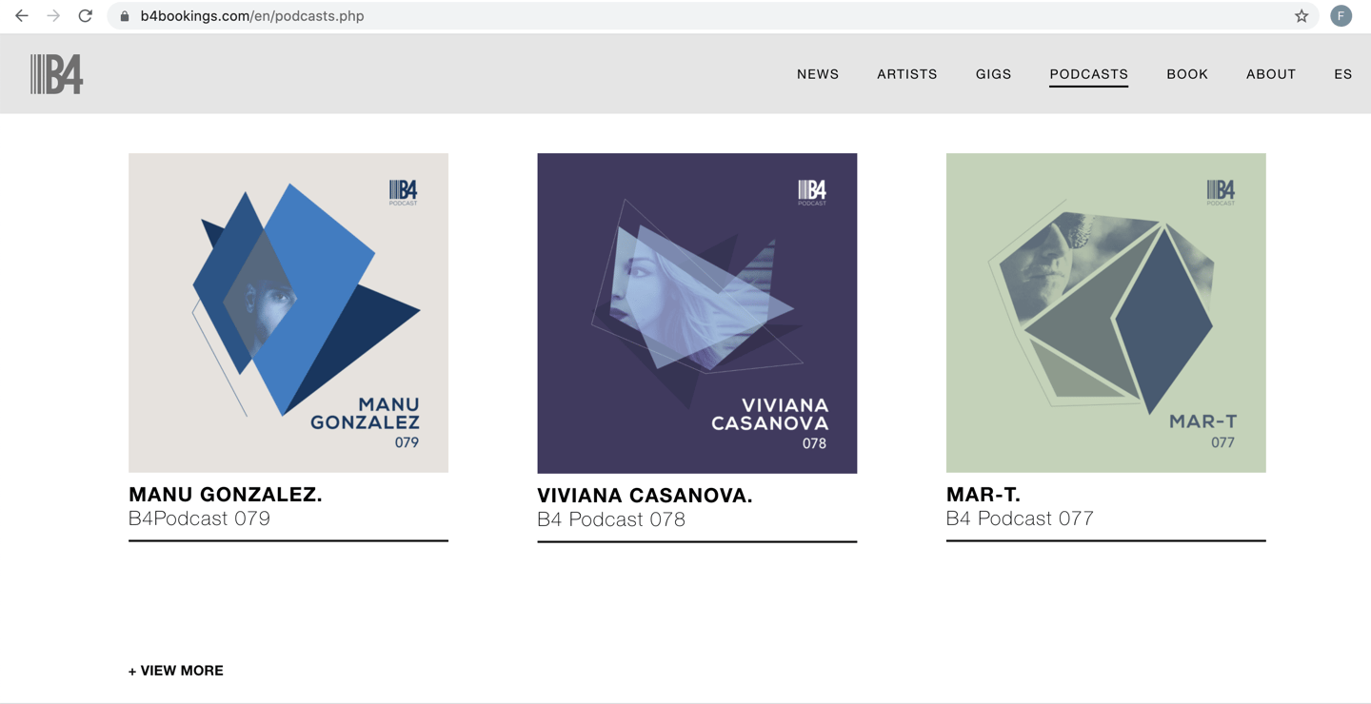Switch language to ES
The height and width of the screenshot is (704, 1371).
[x=1342, y=74]
